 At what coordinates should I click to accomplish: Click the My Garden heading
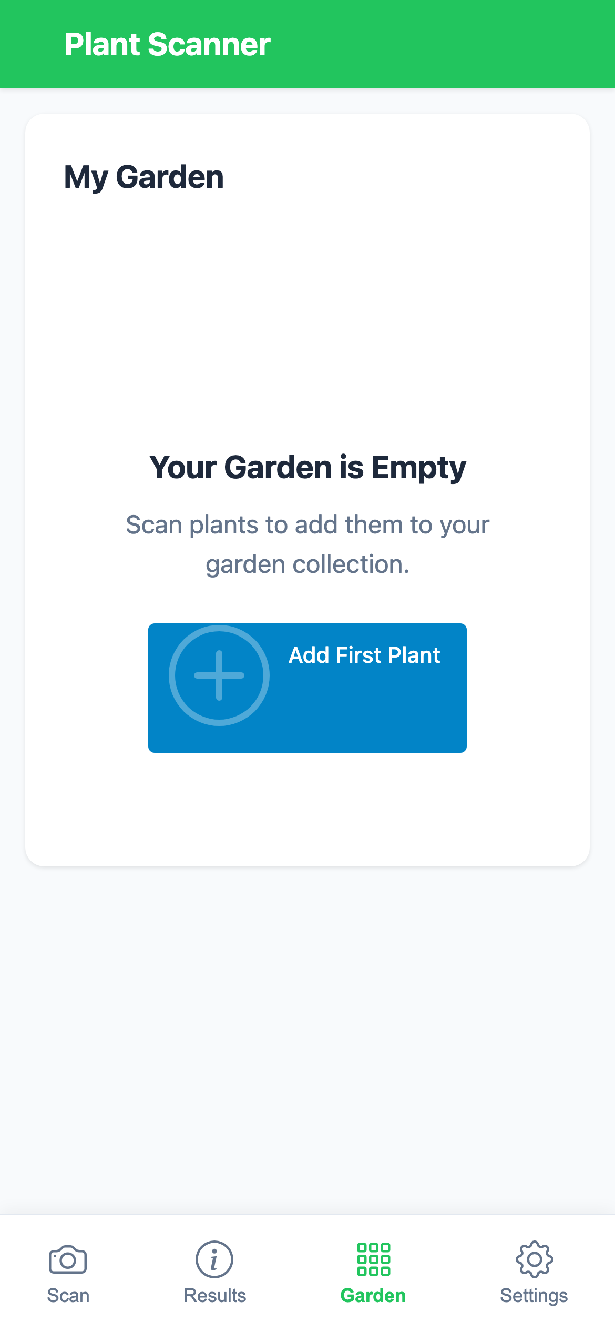pos(143,176)
